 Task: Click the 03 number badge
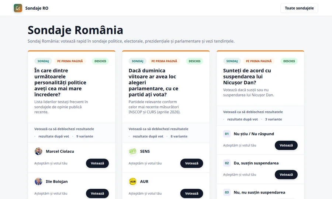tap(227, 192)
